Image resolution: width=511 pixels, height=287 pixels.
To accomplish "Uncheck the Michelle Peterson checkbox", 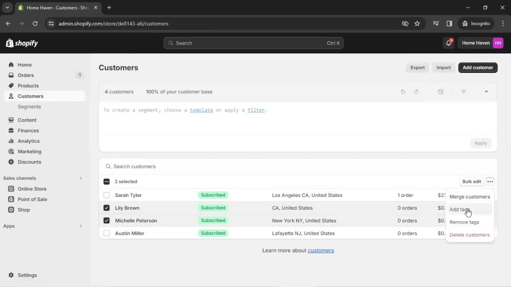I will click(x=107, y=220).
